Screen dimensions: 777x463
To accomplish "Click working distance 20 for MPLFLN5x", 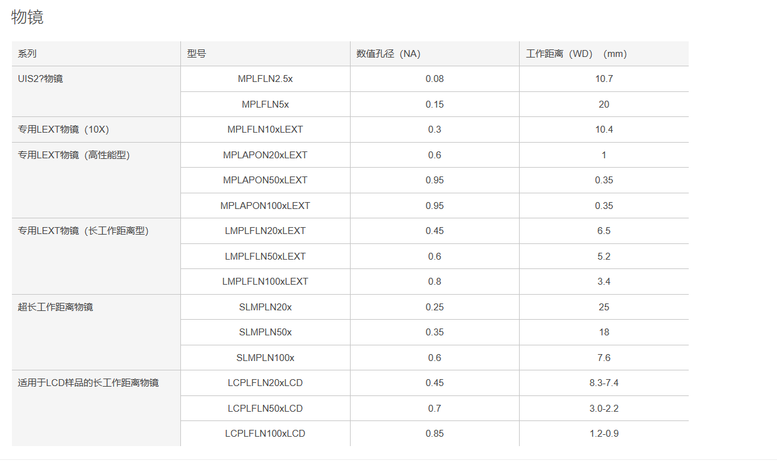I will click(x=604, y=104).
